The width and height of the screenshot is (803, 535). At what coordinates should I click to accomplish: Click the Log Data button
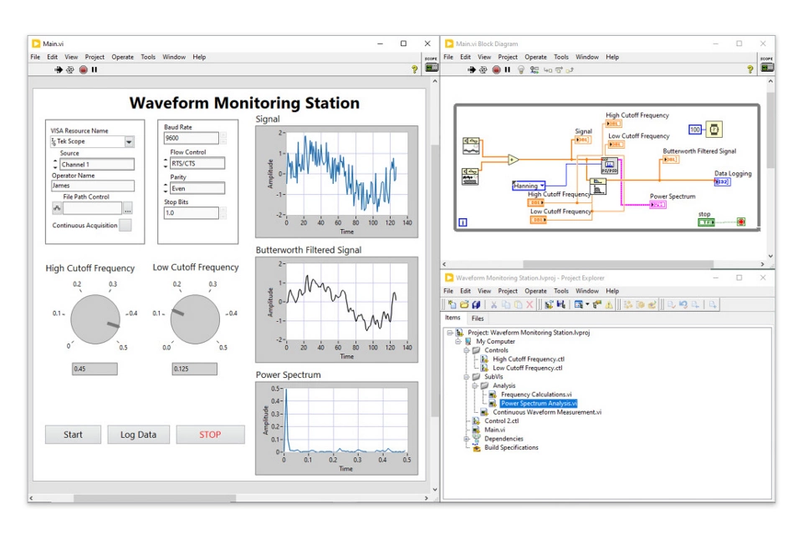[x=138, y=435]
